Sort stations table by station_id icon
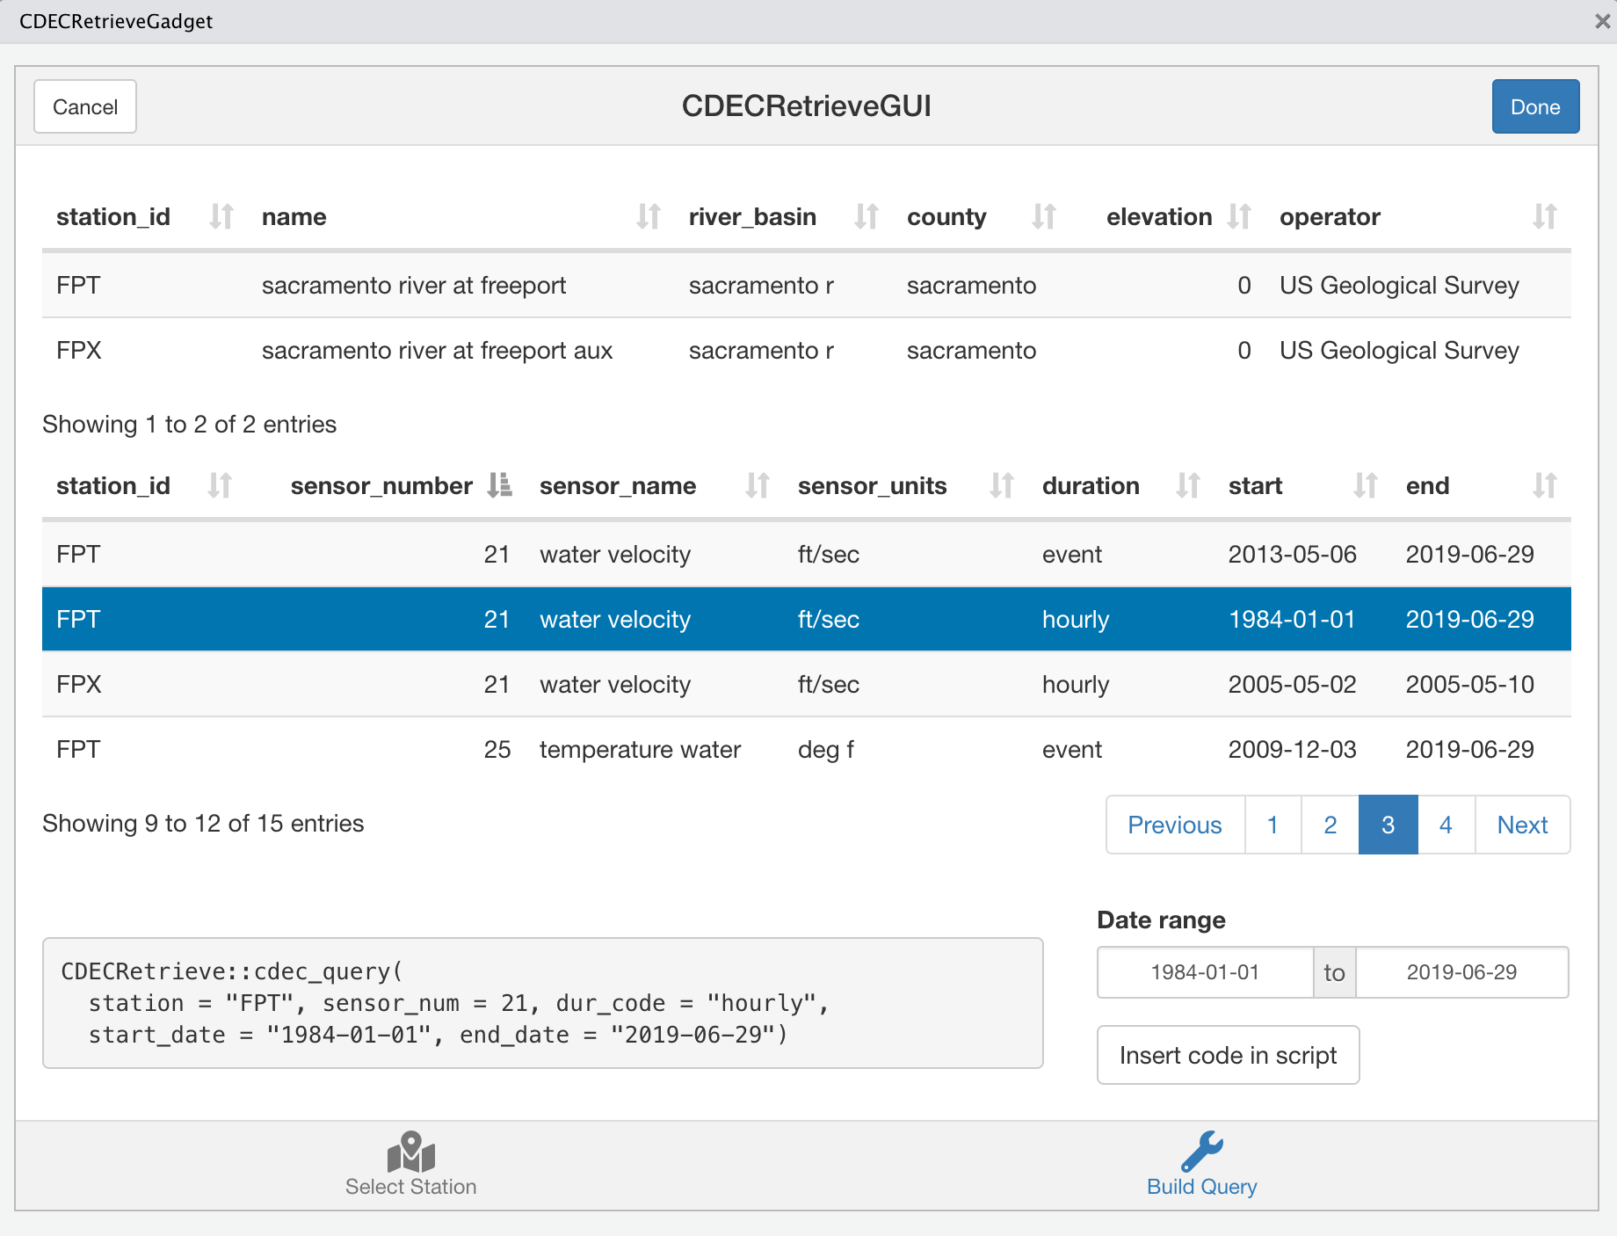This screenshot has width=1617, height=1236. (x=221, y=216)
